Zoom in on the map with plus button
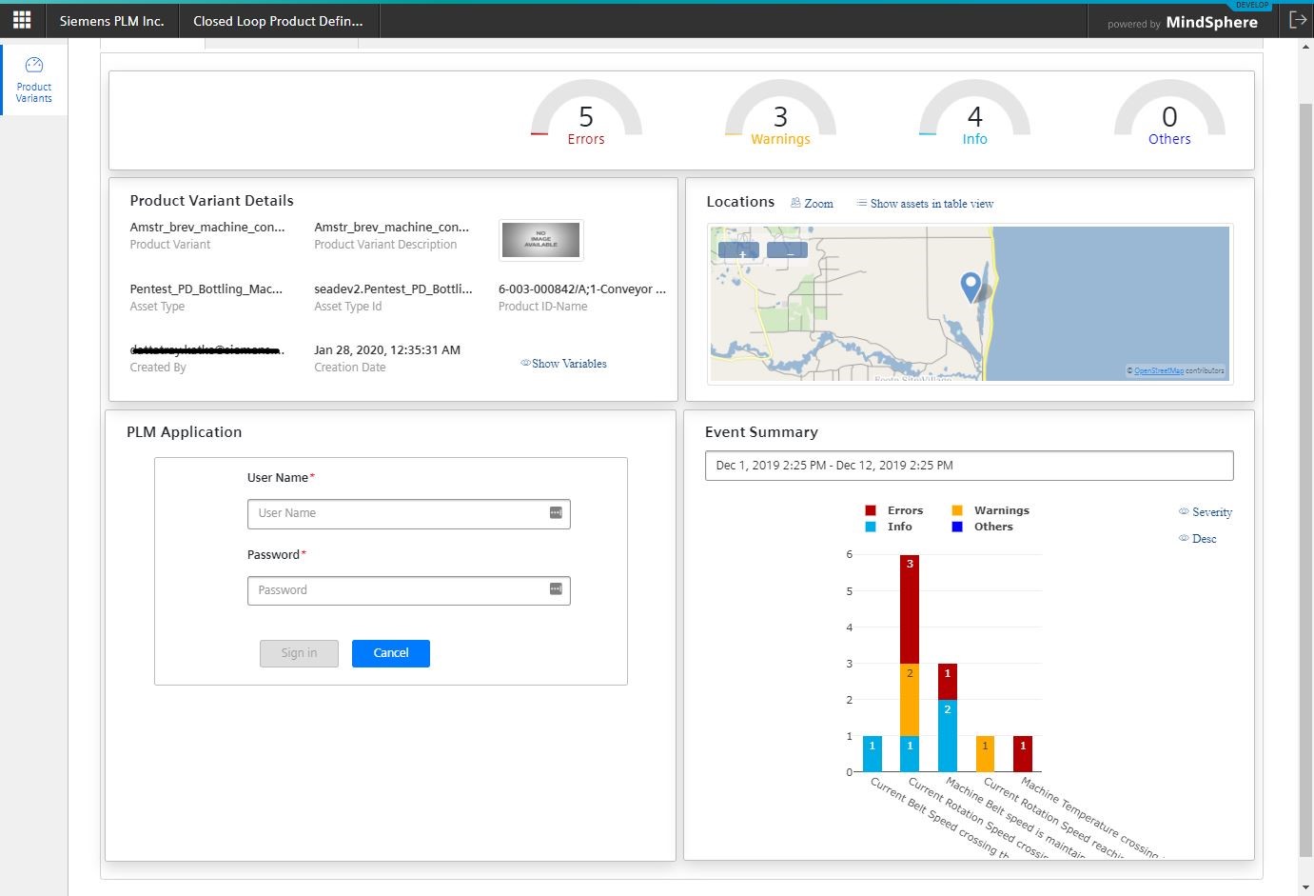 point(739,251)
